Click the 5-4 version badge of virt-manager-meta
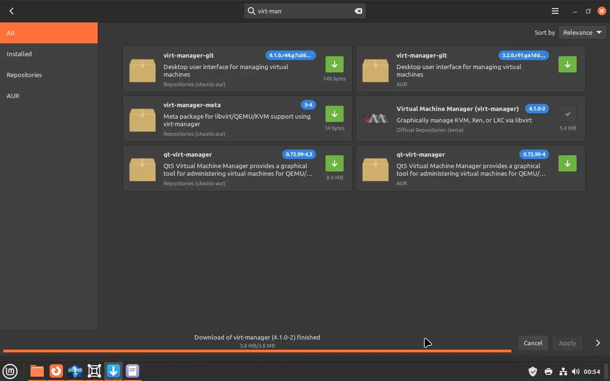Screen dimensions: 610x381 (308, 105)
